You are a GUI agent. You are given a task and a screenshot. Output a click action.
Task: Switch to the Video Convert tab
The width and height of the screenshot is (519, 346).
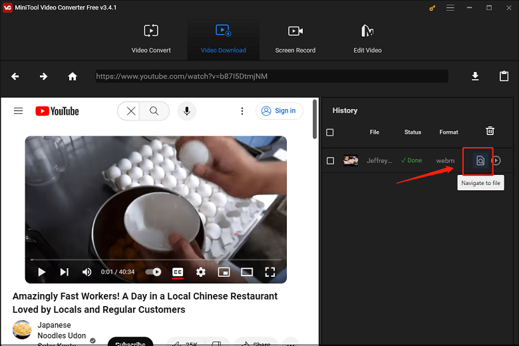[x=151, y=39]
